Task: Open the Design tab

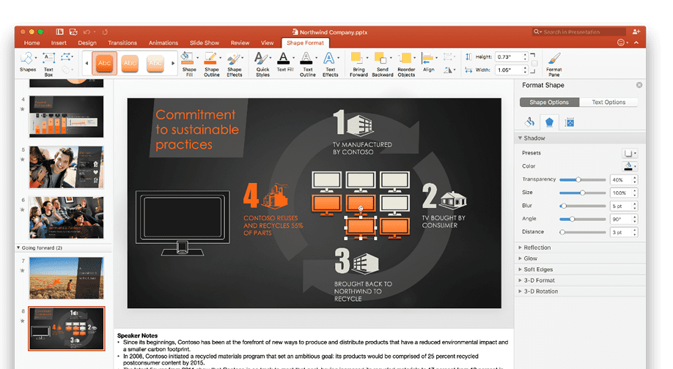Action: (x=87, y=43)
